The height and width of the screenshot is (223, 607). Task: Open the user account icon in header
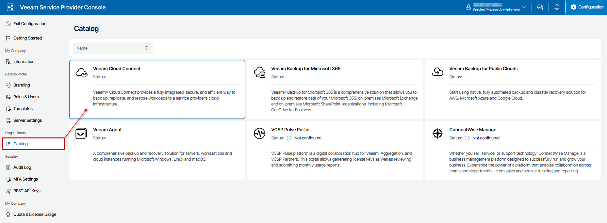coord(468,7)
